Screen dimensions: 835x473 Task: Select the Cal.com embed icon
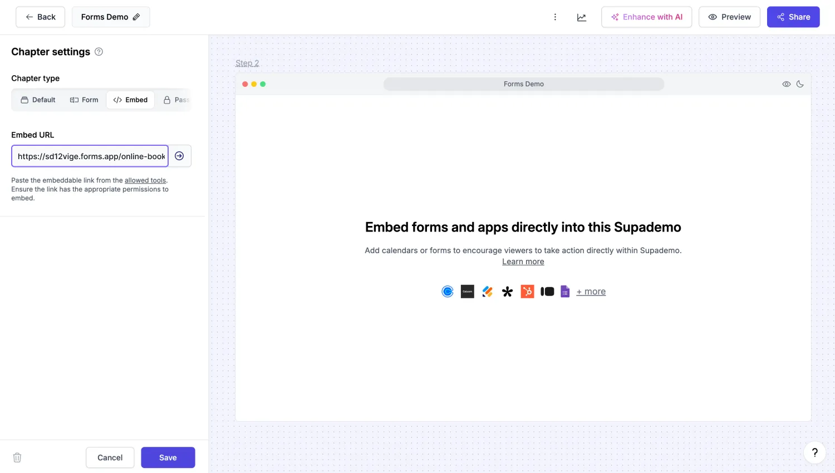coord(467,291)
